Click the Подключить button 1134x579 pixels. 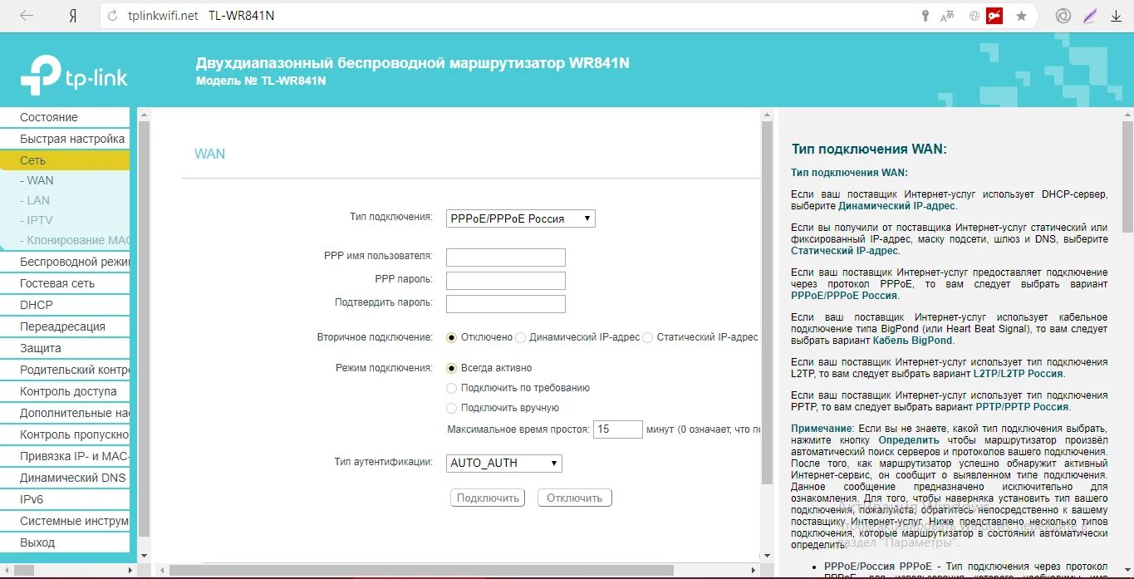[488, 498]
